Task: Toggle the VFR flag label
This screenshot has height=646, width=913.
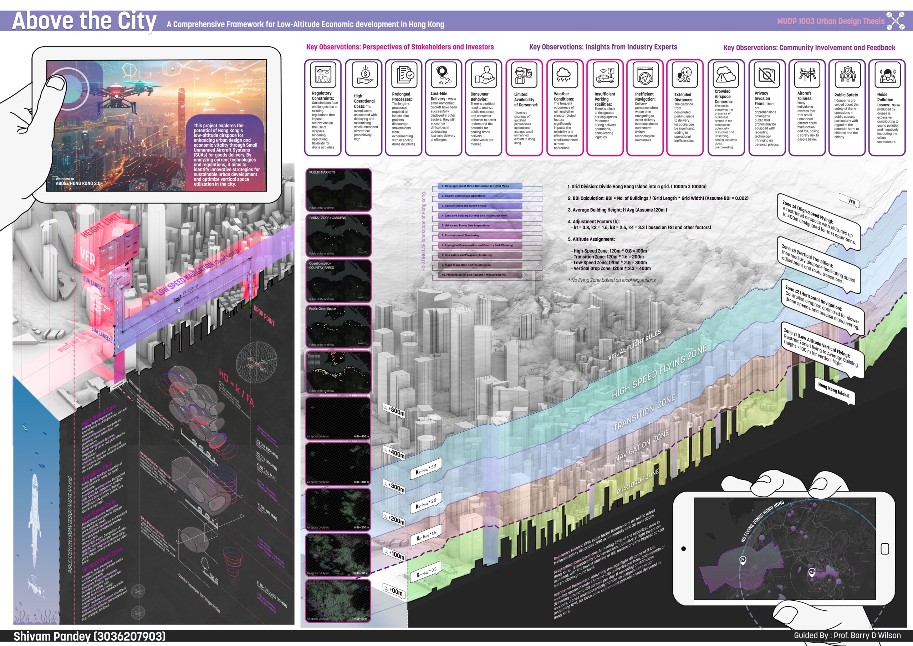Action: tap(852, 202)
